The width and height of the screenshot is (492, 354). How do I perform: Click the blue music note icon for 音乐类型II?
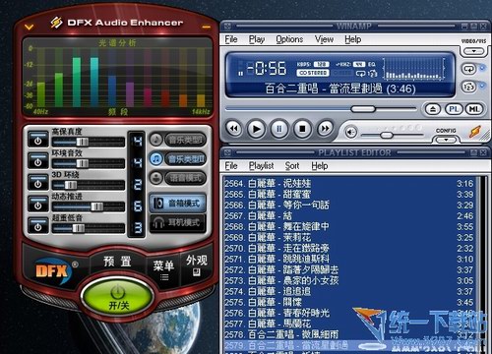pos(156,159)
